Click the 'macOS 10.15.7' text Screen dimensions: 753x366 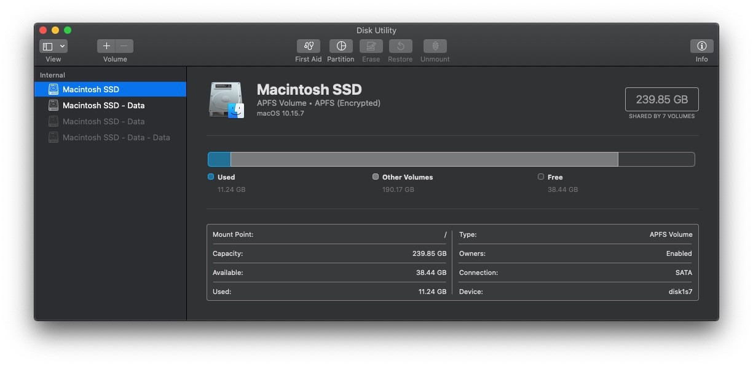click(x=280, y=114)
